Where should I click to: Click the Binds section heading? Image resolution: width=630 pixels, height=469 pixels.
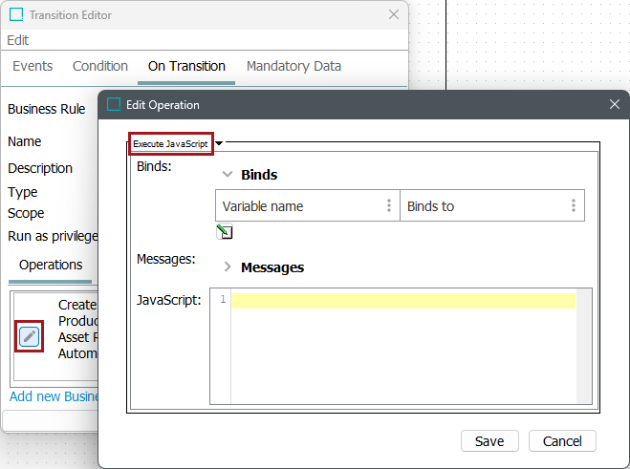259,175
